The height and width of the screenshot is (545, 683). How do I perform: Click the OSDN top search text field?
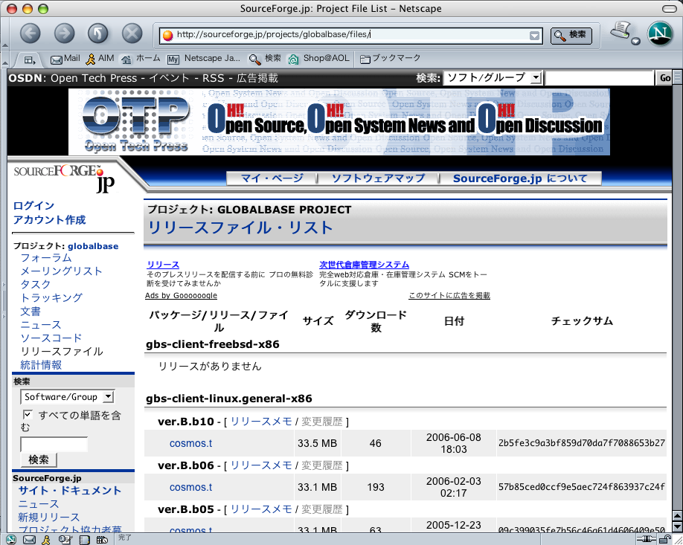pos(600,78)
